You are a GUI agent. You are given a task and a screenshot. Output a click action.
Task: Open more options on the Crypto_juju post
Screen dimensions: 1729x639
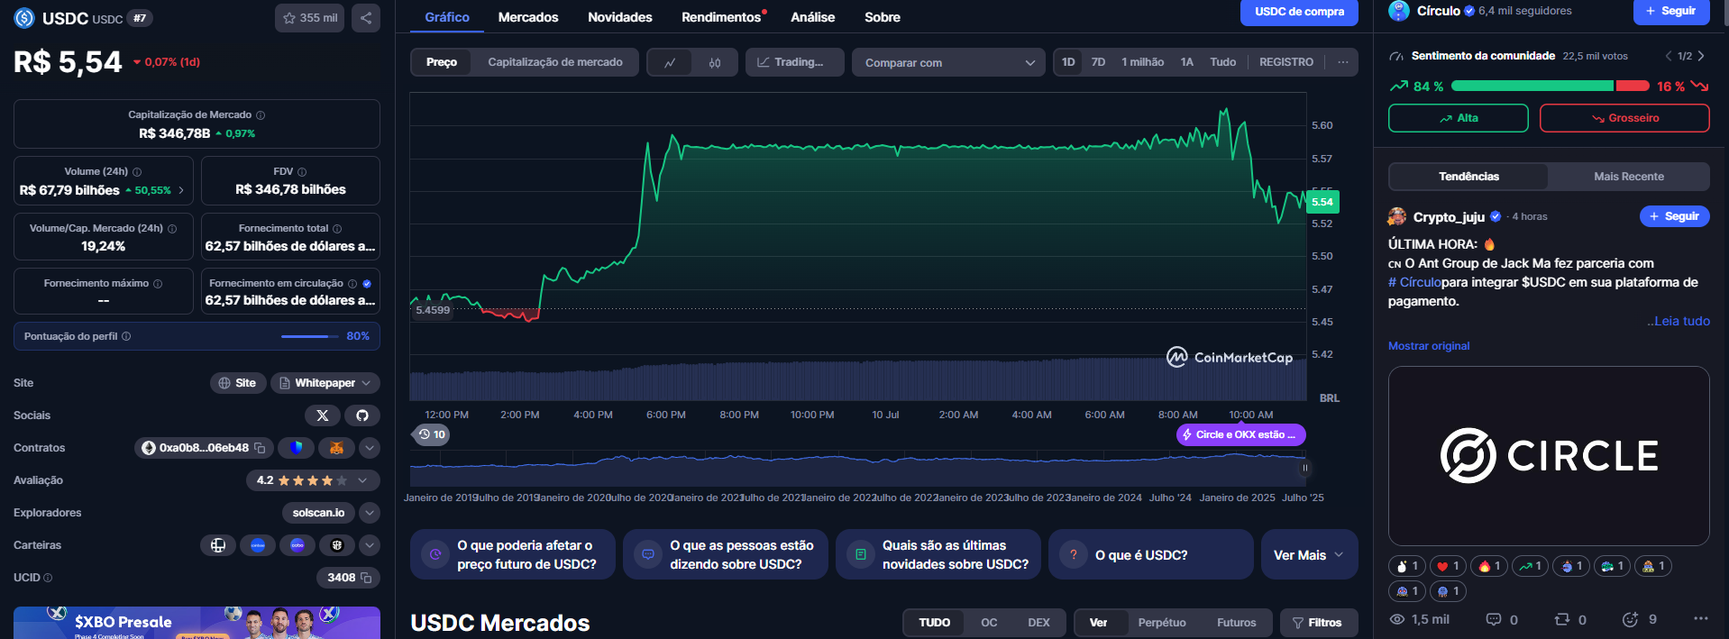click(1700, 618)
